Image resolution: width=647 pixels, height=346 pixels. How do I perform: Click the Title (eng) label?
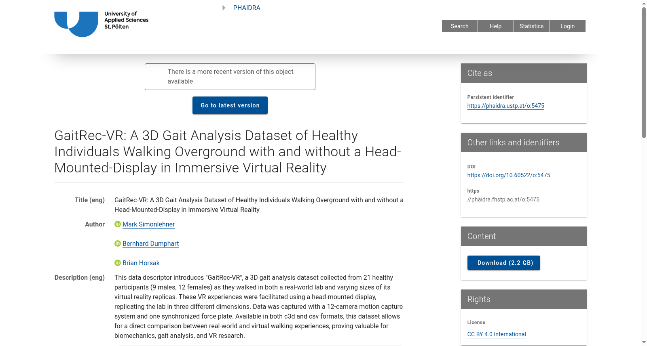(90, 200)
